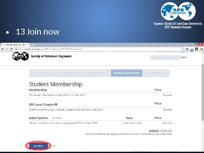The height and width of the screenshot is (153, 204).
Task: Click the taxes and discounts note
Action: point(128,134)
